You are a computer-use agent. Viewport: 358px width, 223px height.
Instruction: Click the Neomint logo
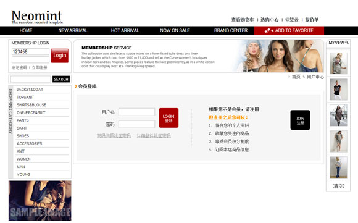coord(37,17)
